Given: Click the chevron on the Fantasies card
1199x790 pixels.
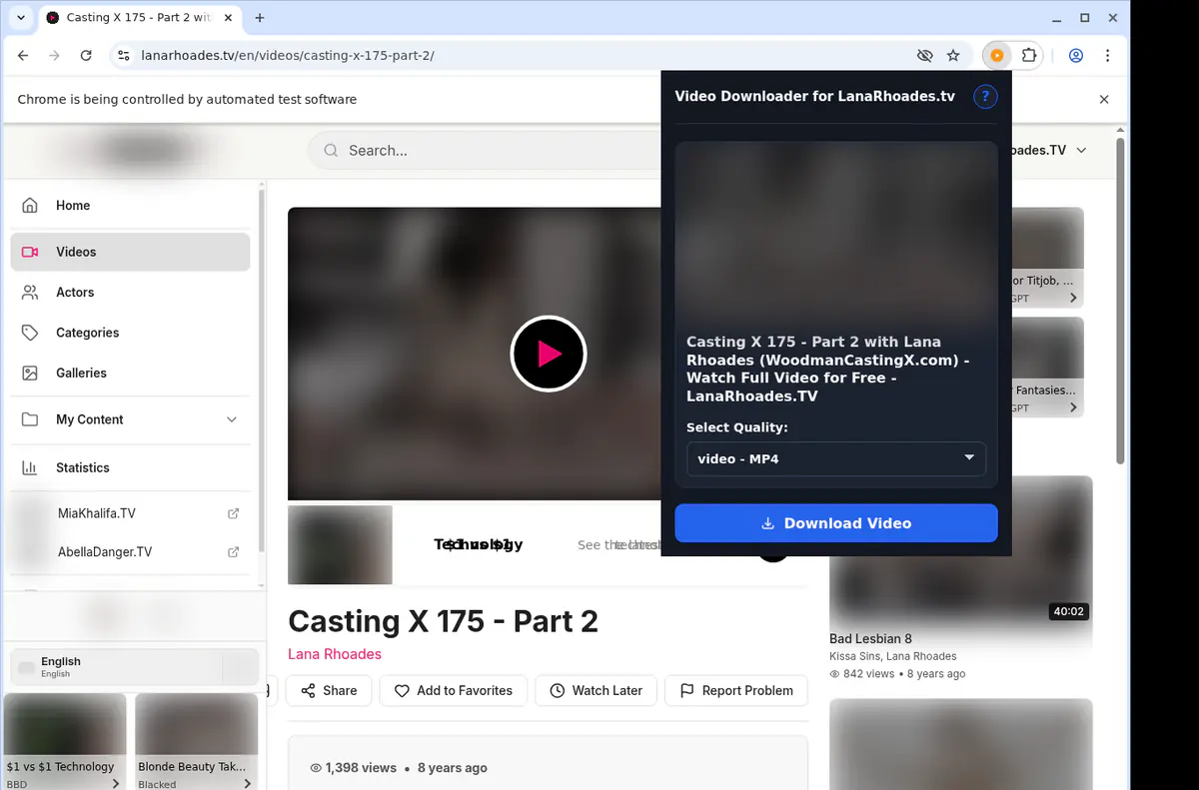Looking at the screenshot, I should [1074, 407].
